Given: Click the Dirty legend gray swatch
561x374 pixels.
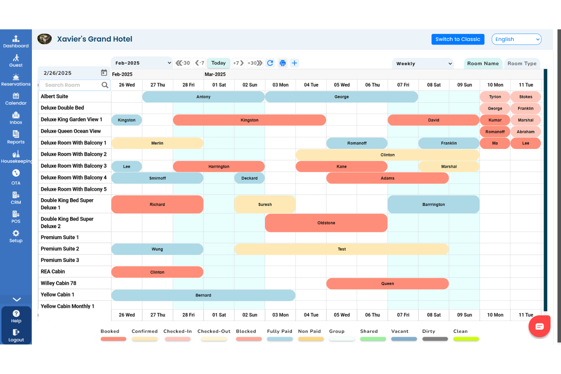Looking at the screenshot, I should [x=435, y=339].
